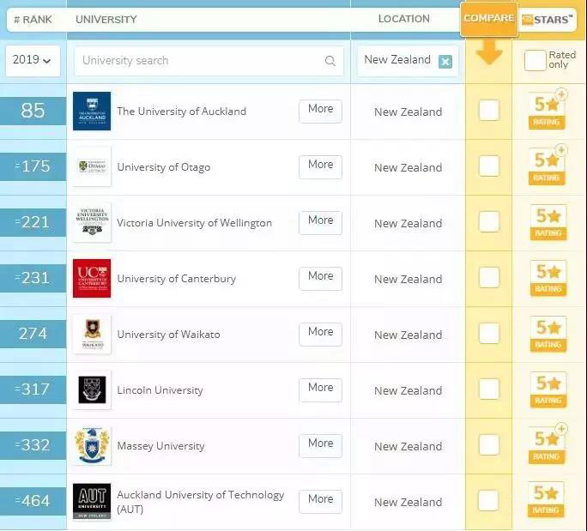Click More for University of Otago
The height and width of the screenshot is (531, 587).
[x=320, y=167]
